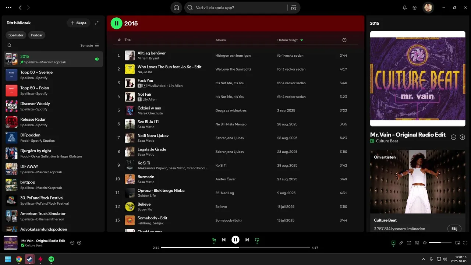
Task: Open Release Radar playlist
Action: [53, 122]
